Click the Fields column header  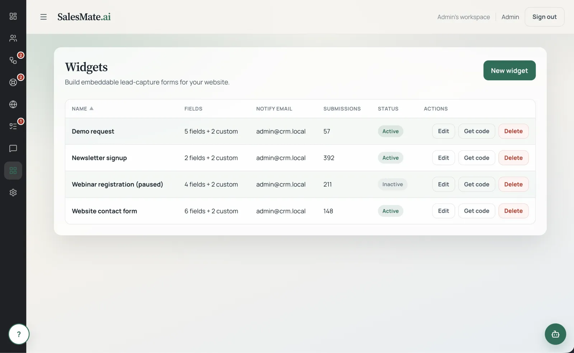pyautogui.click(x=193, y=109)
